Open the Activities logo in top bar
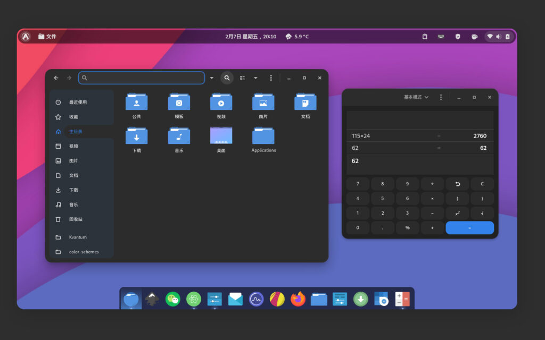 point(26,37)
